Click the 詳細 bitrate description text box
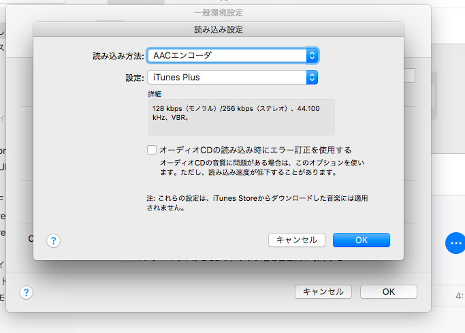465x333 pixels. pos(242,117)
